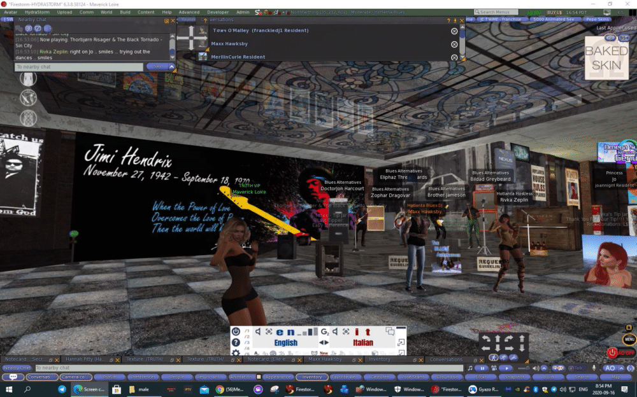
Task: Switch to Conversations bottom tab
Action: click(x=446, y=359)
